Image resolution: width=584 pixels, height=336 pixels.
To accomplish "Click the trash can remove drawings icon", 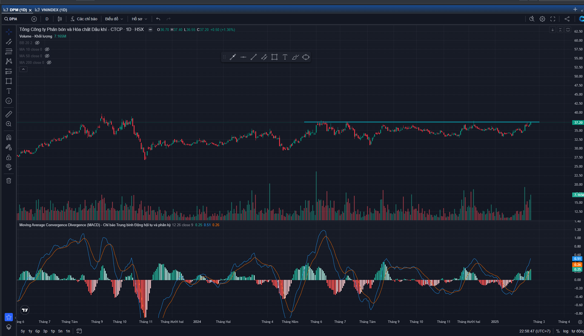I will tap(9, 180).
